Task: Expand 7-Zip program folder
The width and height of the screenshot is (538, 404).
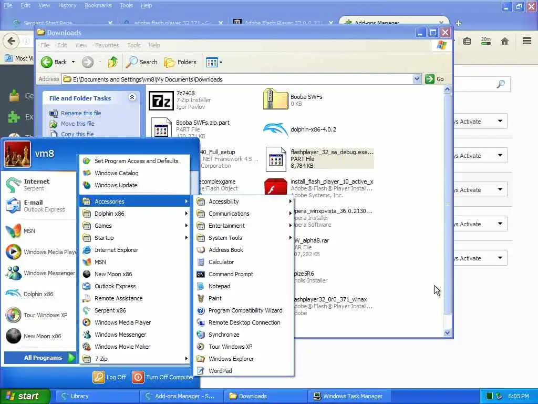Action: [x=135, y=359]
